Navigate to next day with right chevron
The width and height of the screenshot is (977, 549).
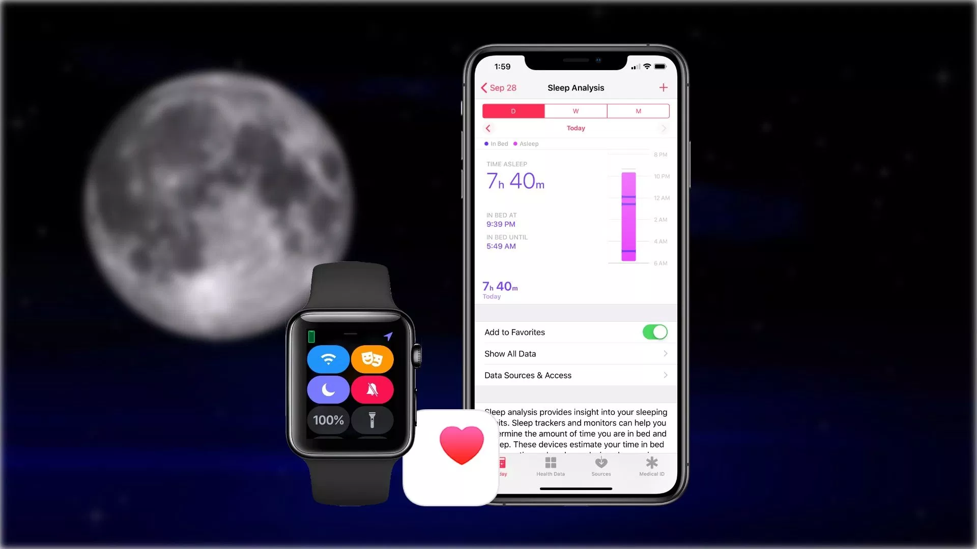coord(663,128)
